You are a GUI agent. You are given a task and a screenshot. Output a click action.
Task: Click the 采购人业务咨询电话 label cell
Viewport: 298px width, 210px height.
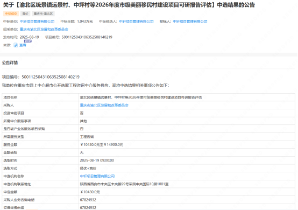40,200
